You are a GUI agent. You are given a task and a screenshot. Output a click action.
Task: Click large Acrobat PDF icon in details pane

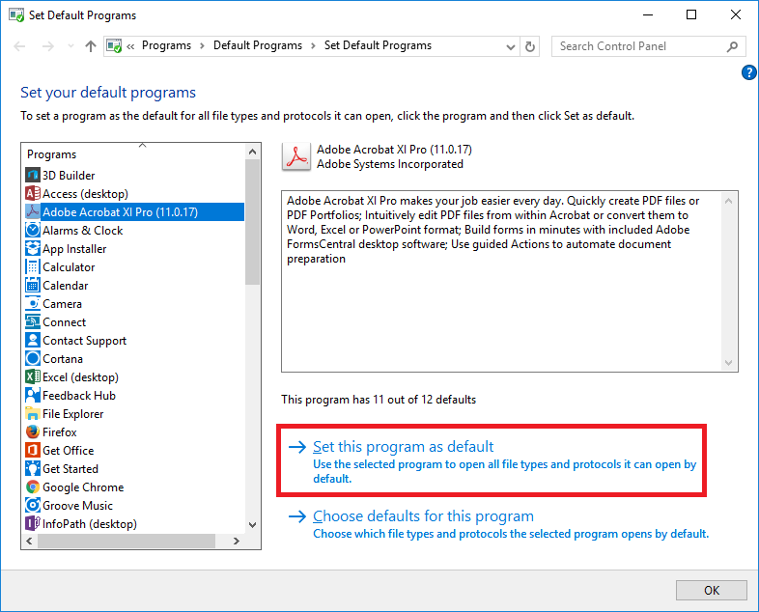[296, 156]
